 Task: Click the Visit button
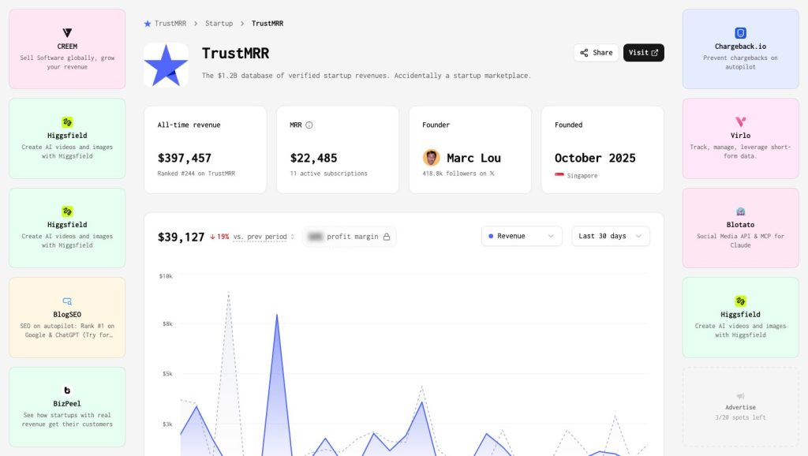point(644,53)
